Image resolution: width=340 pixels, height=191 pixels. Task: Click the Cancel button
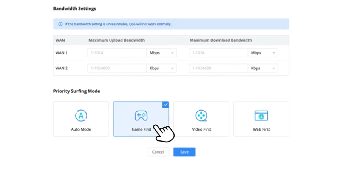click(x=158, y=152)
